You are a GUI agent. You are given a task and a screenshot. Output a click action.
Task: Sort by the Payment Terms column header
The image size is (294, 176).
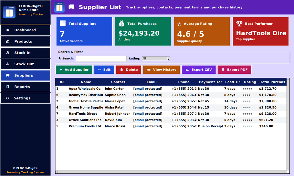coord(210,82)
